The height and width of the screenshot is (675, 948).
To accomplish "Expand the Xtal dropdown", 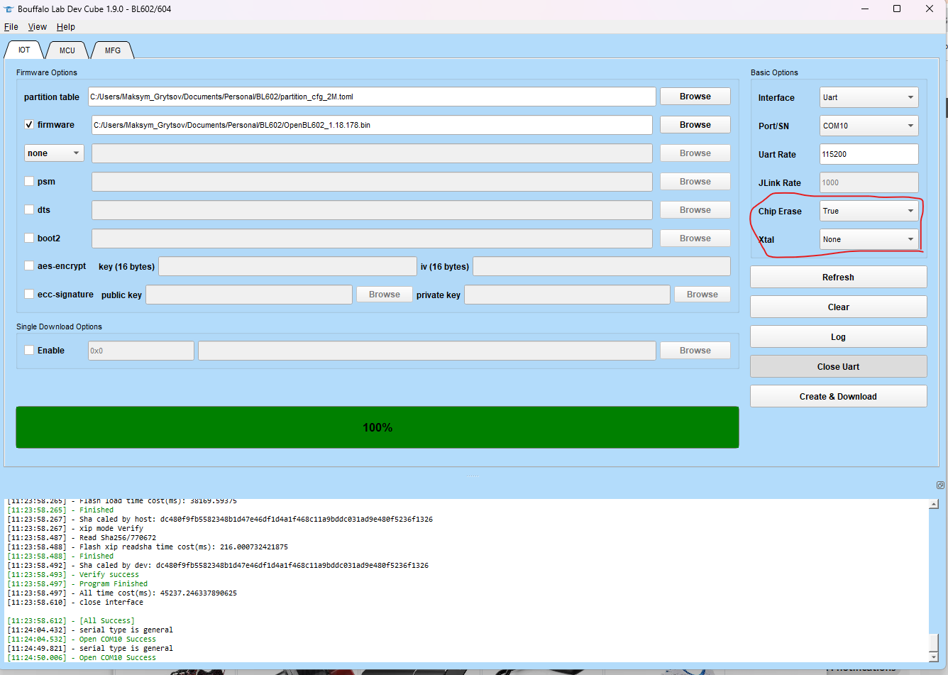I will (x=869, y=239).
